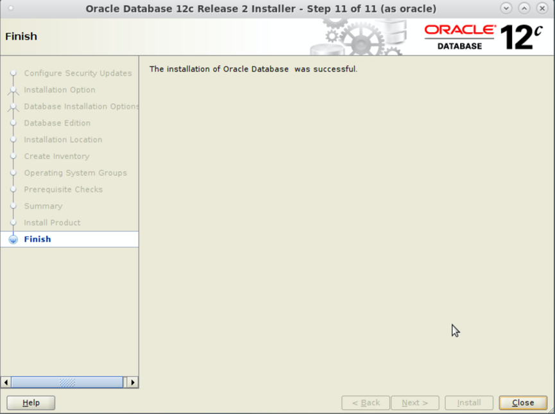Click the disabled Back button

point(366,402)
